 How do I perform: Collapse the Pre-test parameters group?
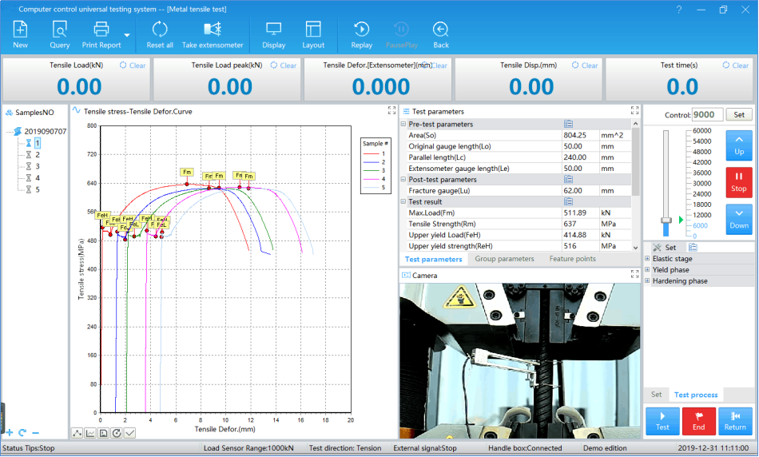point(403,125)
